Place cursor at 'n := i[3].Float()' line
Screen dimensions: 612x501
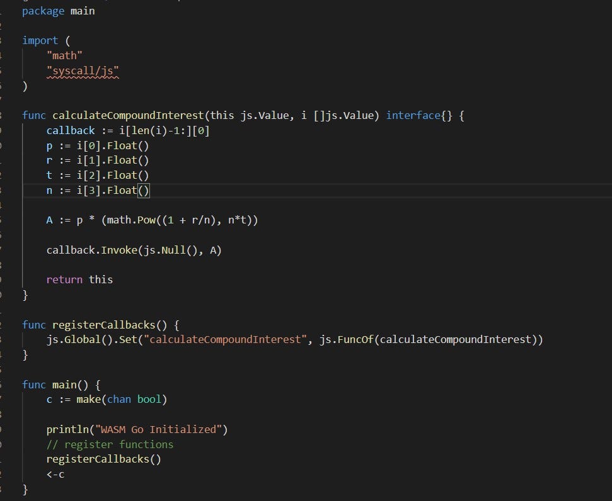[98, 191]
